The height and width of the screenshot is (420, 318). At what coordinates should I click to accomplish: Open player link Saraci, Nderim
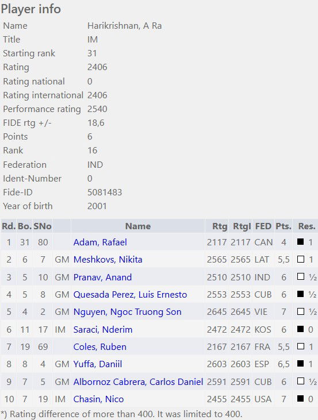pos(103,329)
